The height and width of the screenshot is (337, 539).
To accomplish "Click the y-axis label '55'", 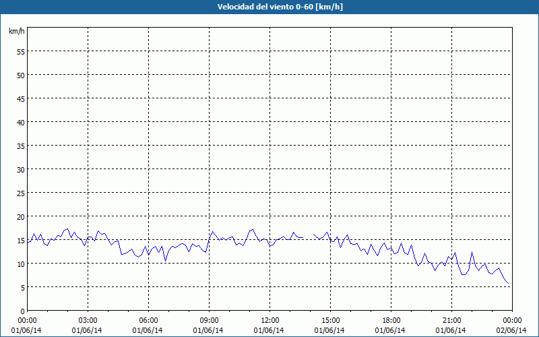I will point(21,52).
